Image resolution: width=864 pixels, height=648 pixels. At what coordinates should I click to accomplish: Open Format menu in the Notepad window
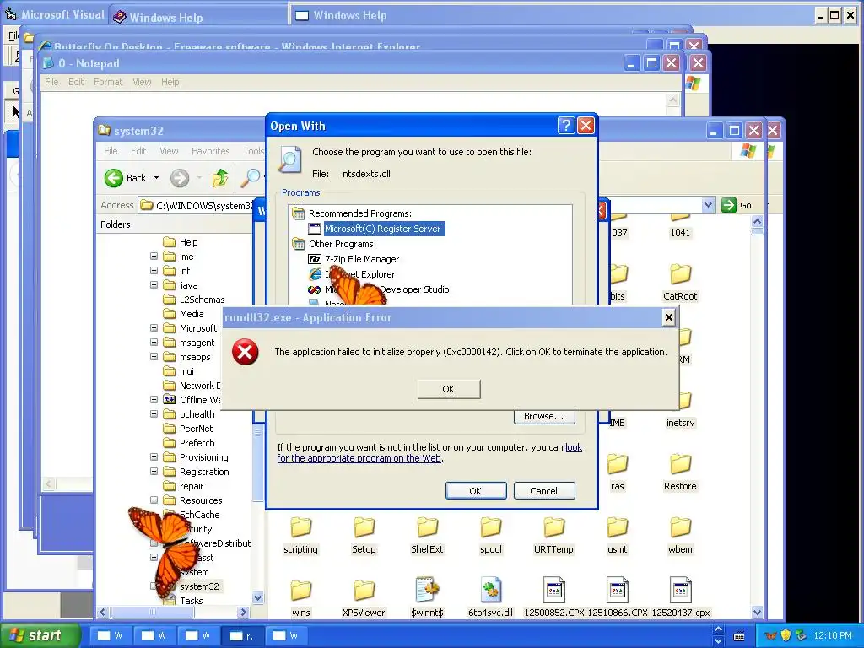[x=108, y=82]
